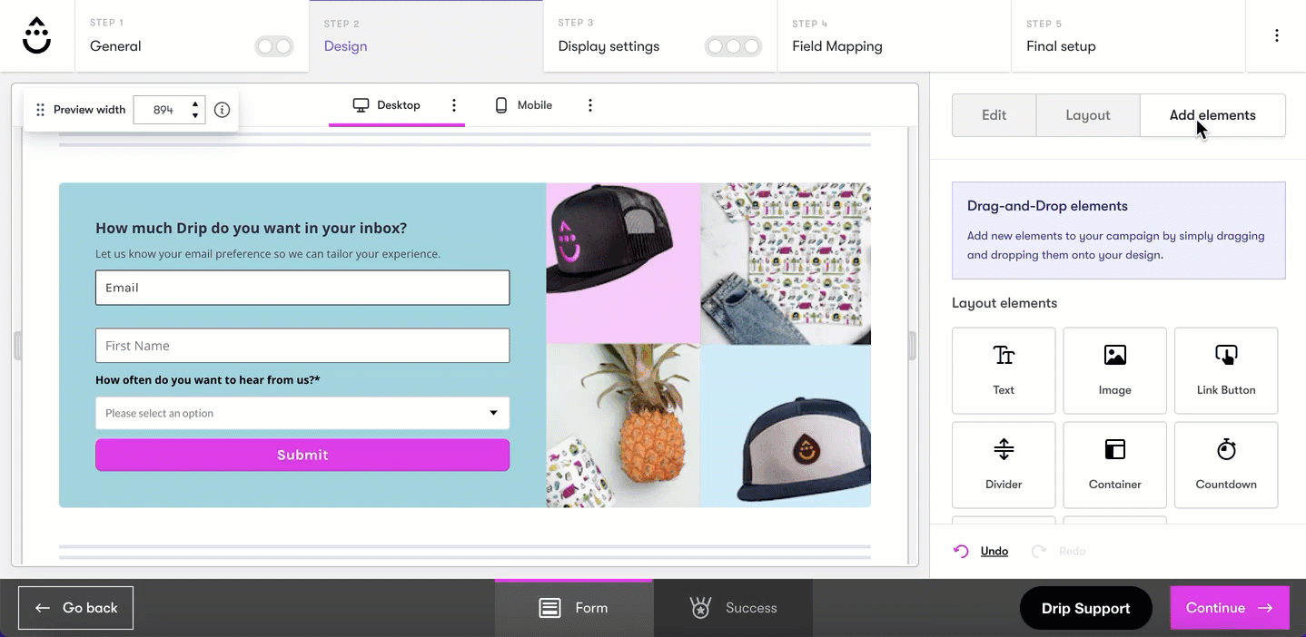This screenshot has height=637, width=1306.
Task: Click the navy cap image
Action: 786,426
